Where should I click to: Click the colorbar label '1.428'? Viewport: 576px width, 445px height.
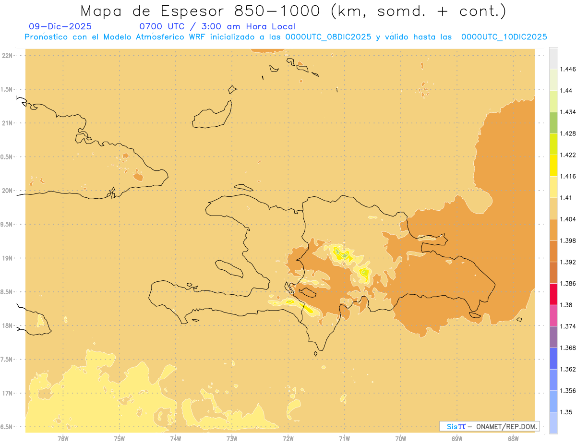click(568, 133)
